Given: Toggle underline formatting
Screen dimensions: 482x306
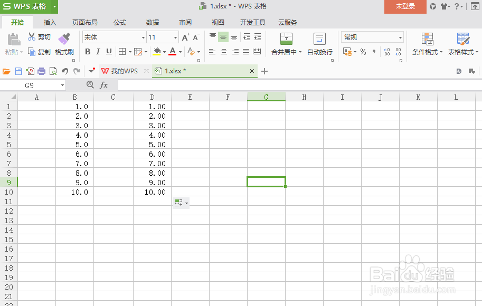Looking at the screenshot, I should [x=109, y=52].
